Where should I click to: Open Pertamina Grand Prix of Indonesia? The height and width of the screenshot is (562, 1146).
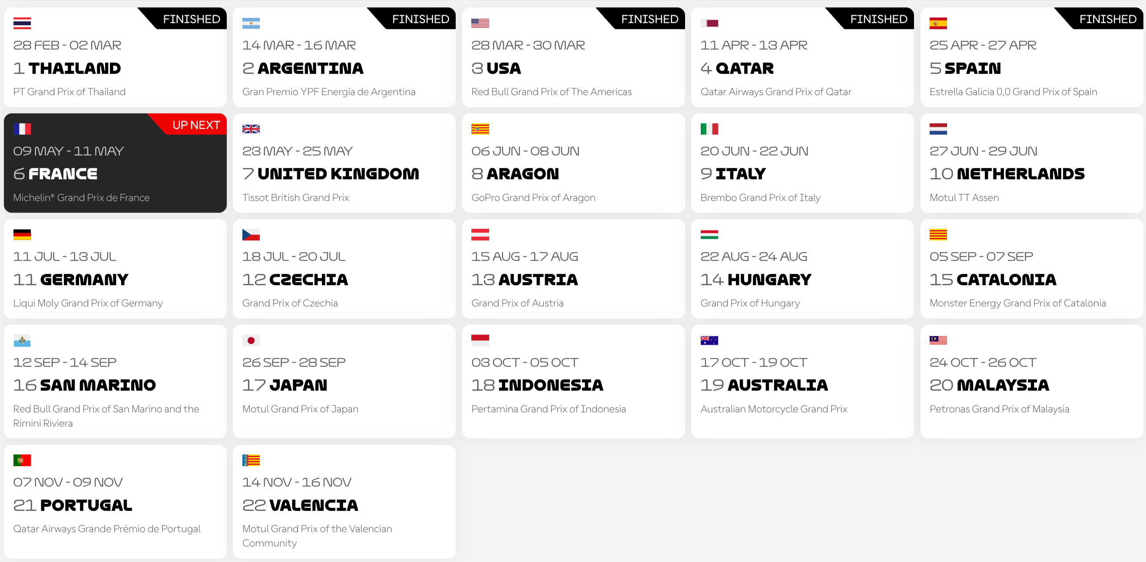[x=549, y=409]
